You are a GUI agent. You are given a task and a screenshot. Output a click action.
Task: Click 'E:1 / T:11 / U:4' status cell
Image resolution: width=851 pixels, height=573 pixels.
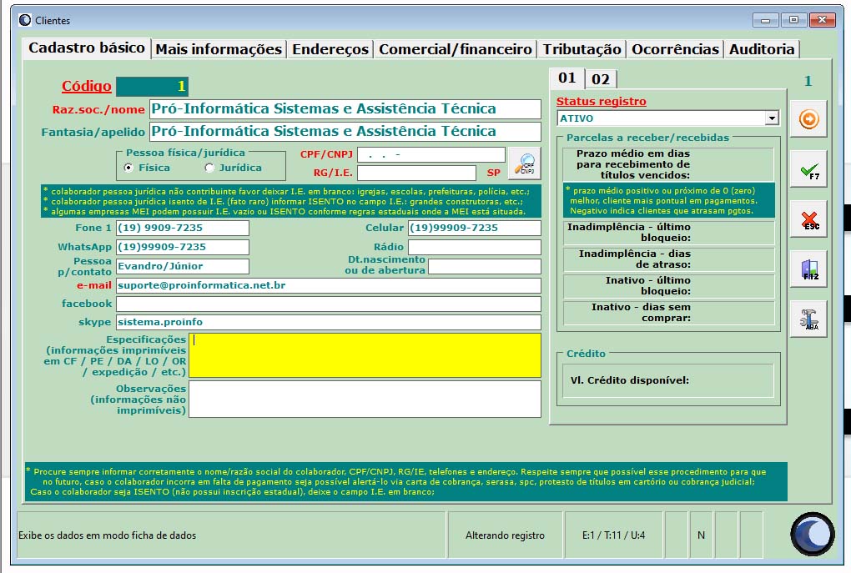pyautogui.click(x=613, y=535)
